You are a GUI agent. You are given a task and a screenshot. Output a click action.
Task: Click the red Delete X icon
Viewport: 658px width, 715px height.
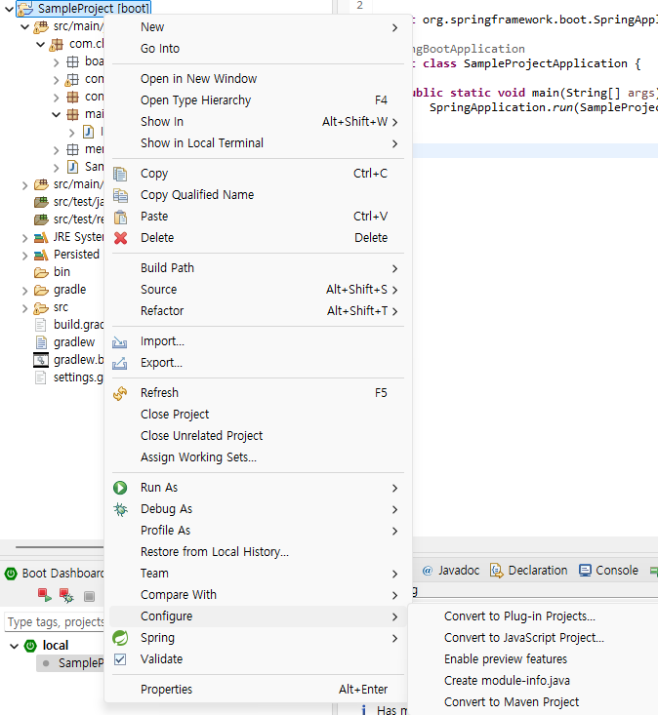[120, 238]
